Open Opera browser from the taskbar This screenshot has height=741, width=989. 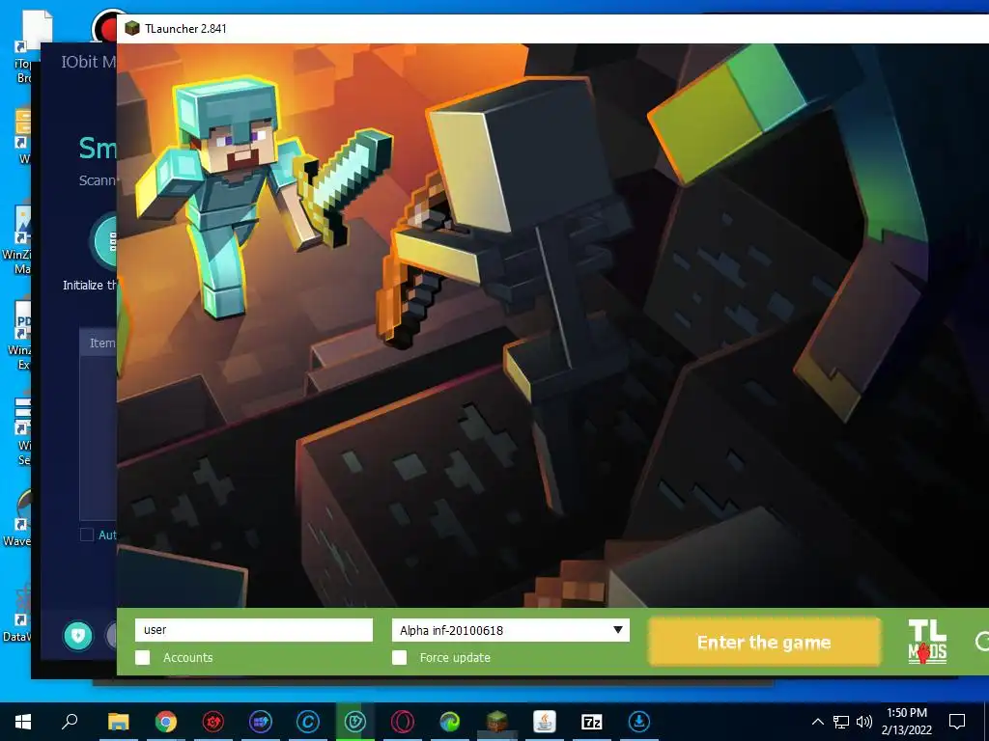[403, 722]
